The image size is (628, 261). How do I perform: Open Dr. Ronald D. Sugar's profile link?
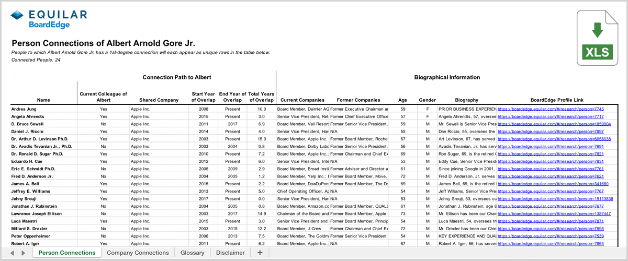pos(551,154)
